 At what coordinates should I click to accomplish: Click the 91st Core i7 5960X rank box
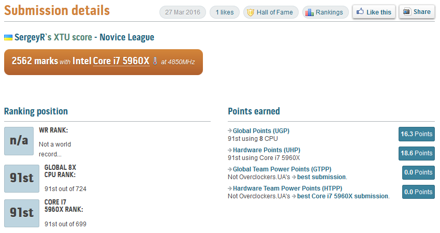pos(22,213)
